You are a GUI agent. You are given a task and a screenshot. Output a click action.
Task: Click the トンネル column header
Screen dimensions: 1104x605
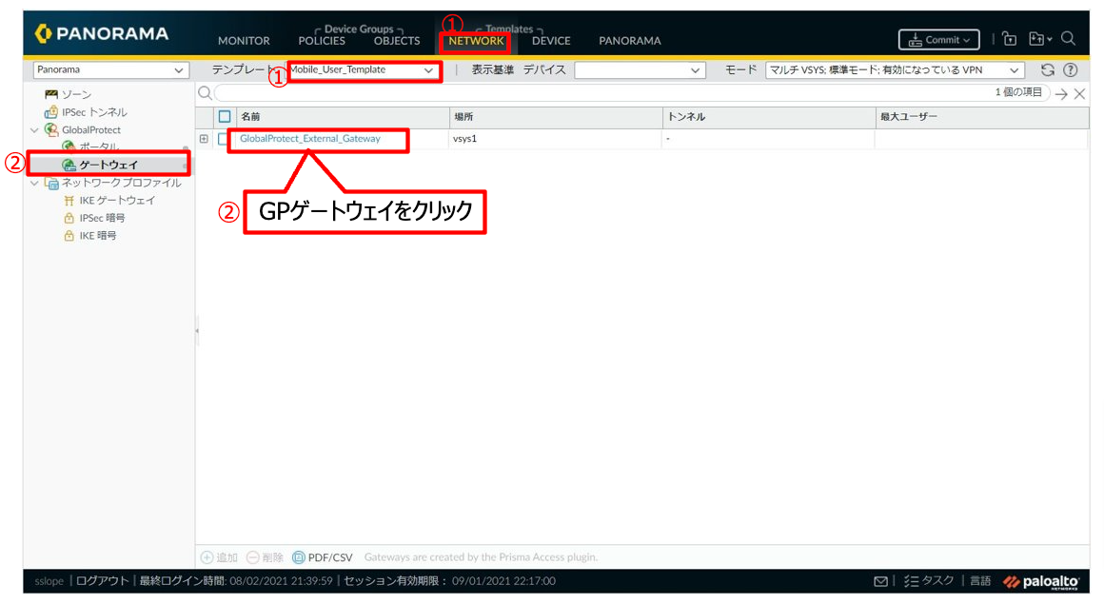(686, 117)
